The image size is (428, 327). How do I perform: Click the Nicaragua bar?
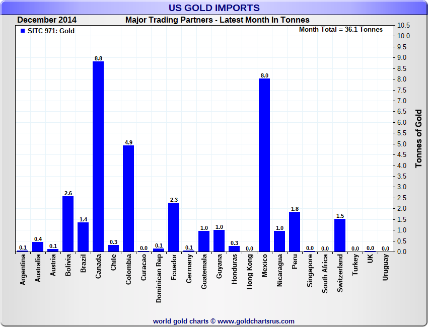coord(279,241)
